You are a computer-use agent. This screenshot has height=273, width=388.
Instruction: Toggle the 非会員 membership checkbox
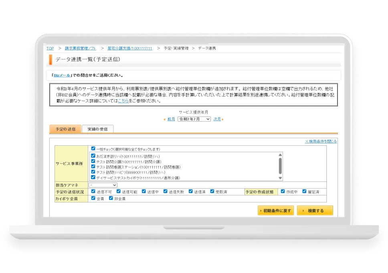click(111, 198)
